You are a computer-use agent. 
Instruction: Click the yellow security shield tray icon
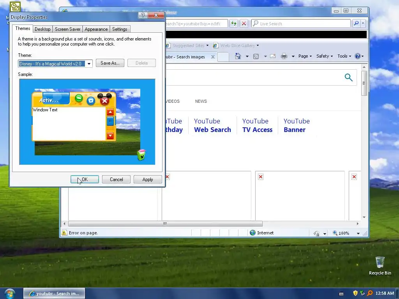pos(355,293)
